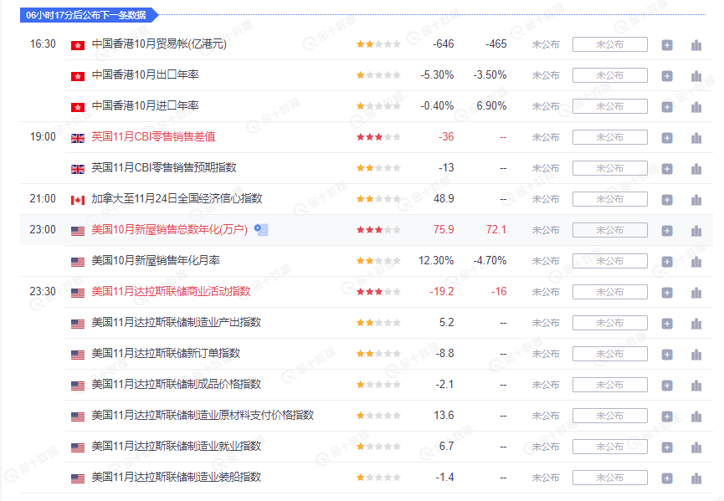
Task: Open chart icon for 加拿大全国经济信心指数 row
Action: tap(696, 200)
